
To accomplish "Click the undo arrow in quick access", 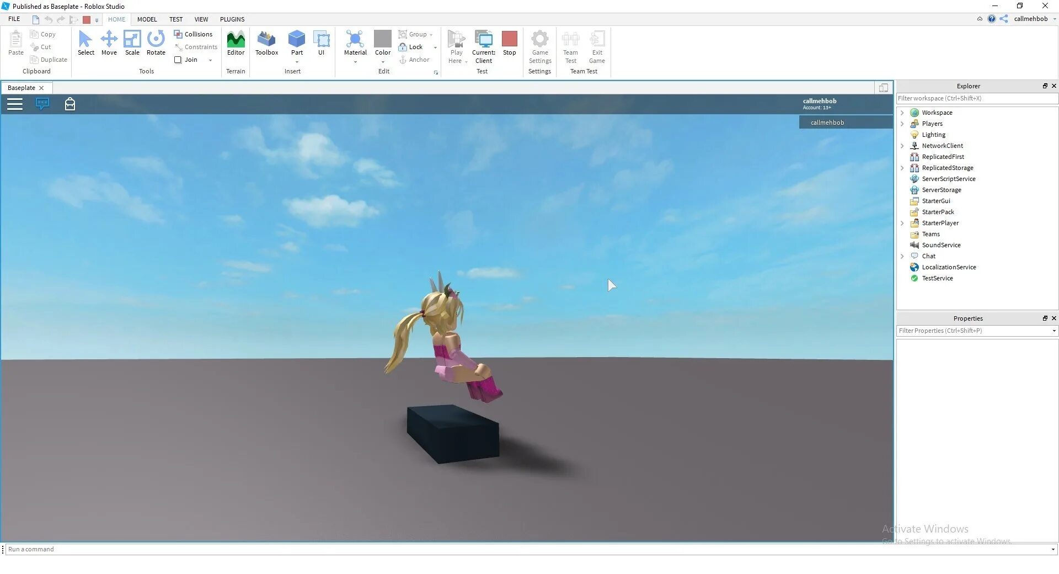I will pos(49,19).
